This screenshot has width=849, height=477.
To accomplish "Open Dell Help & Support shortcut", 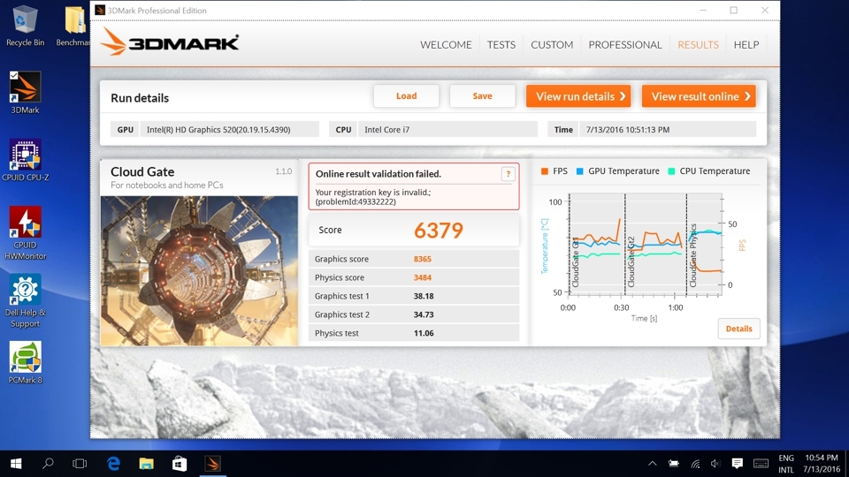I will coord(25,301).
